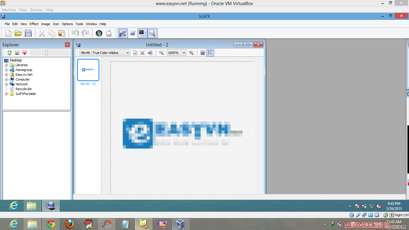The width and height of the screenshot is (409, 230).
Task: Click the magnifier icon in the main toolbar
Action: 152,33
